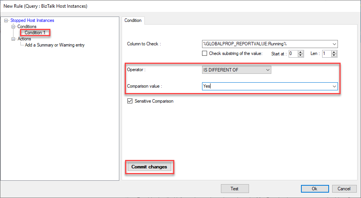Open the Column to Check dropdown

334,44
